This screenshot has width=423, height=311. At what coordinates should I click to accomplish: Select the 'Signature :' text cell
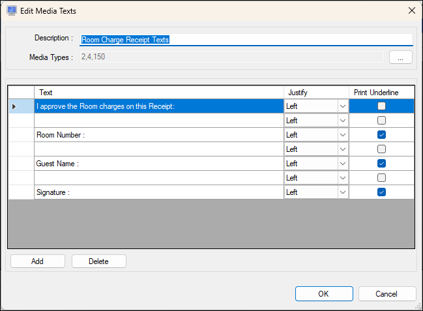[x=159, y=192]
